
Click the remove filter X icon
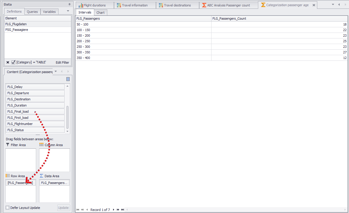pos(8,62)
